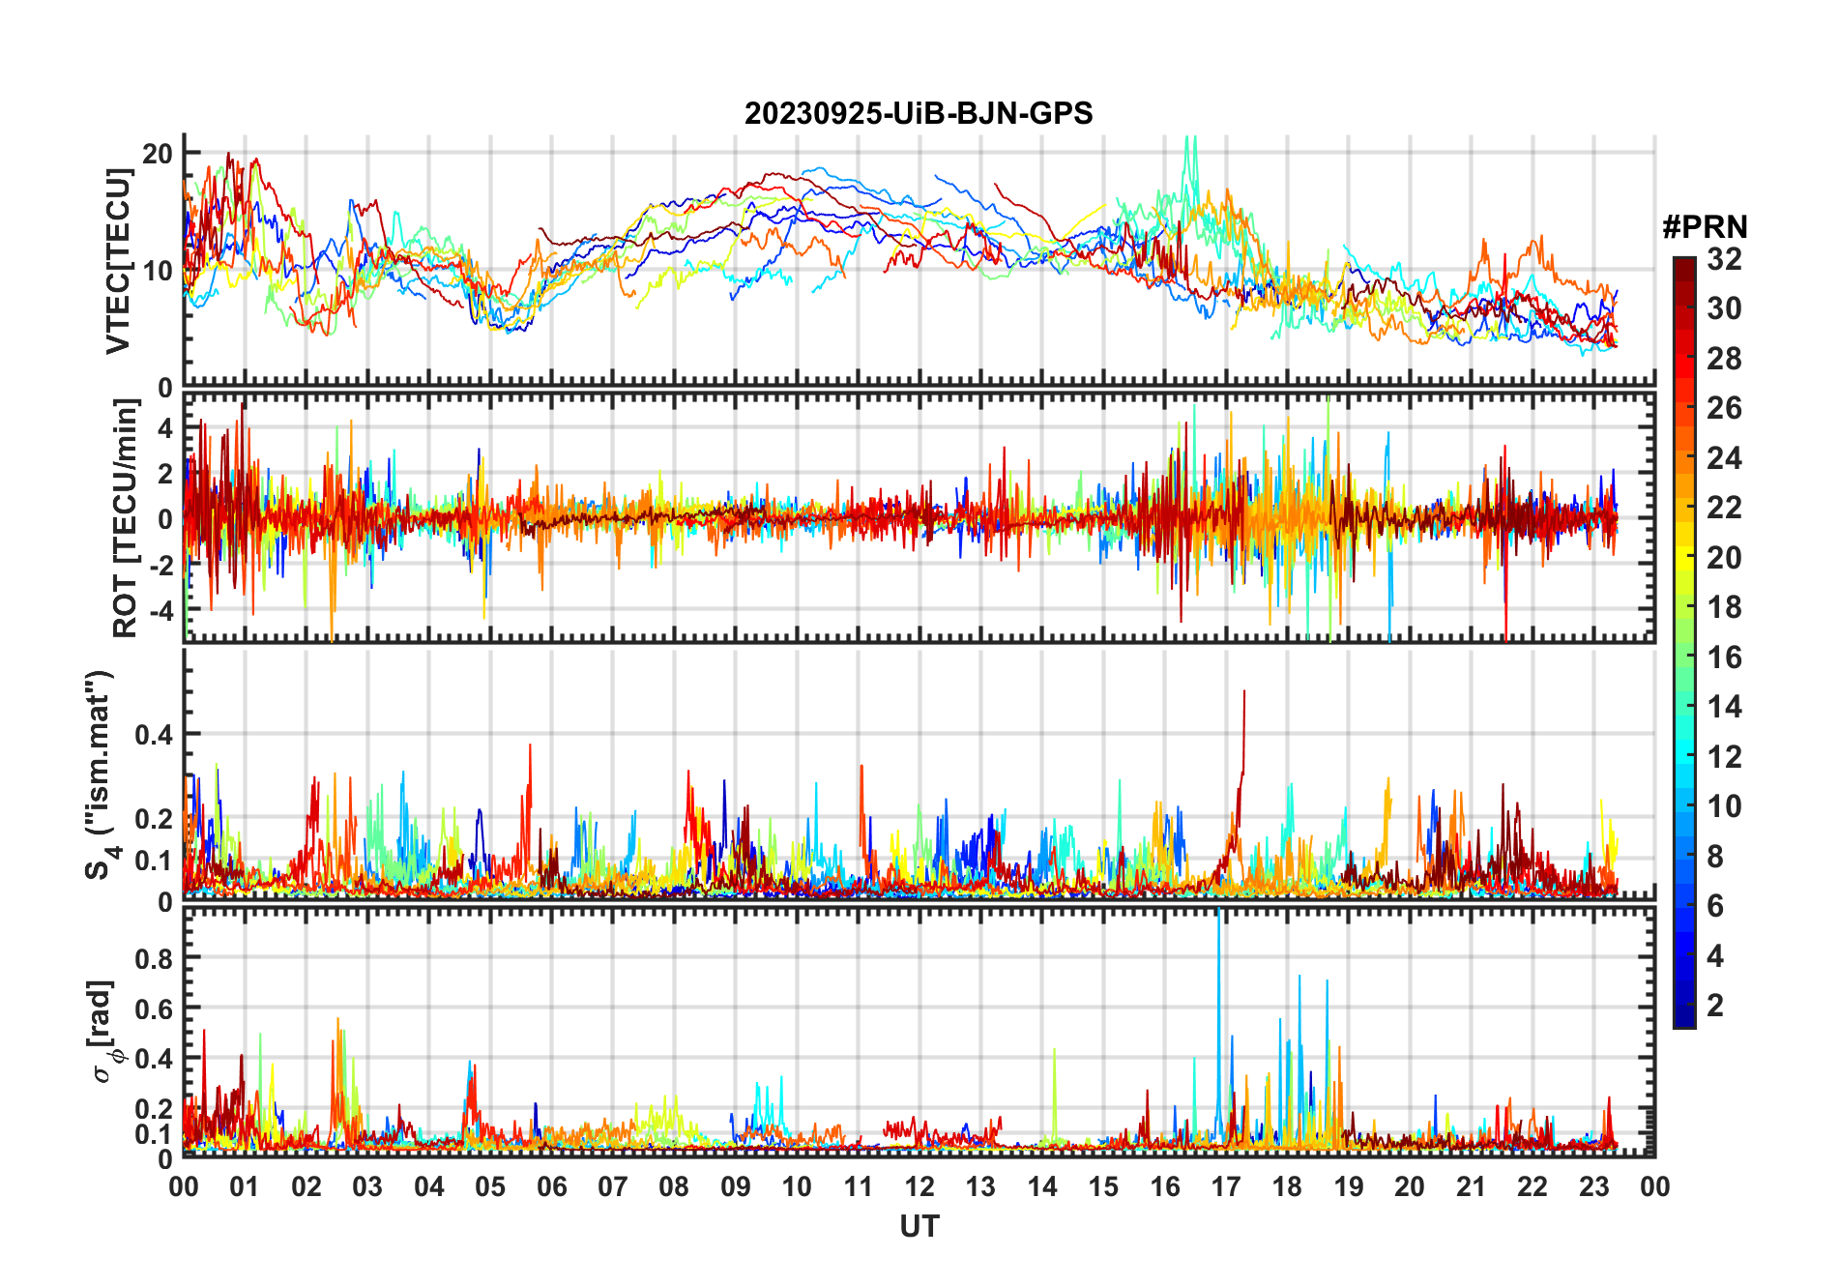Screen dimensions: 1839x1286
Task: Select colorbar tick label 18
Action: click(1724, 607)
